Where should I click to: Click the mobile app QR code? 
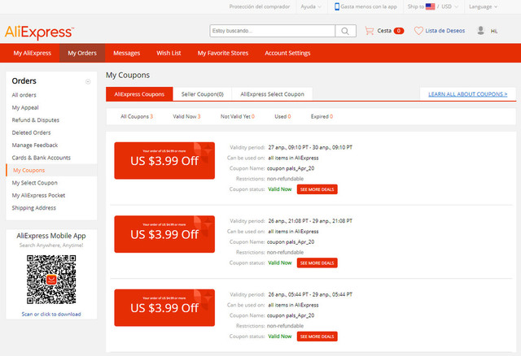click(x=51, y=280)
